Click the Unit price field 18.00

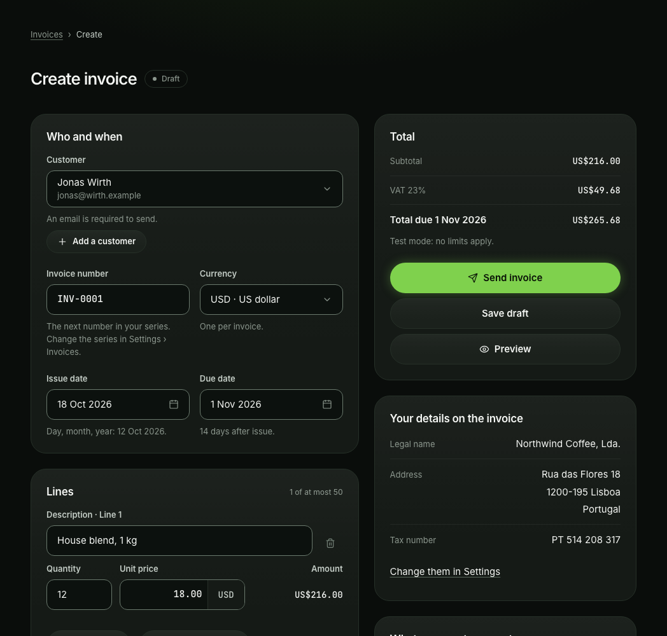pos(164,594)
